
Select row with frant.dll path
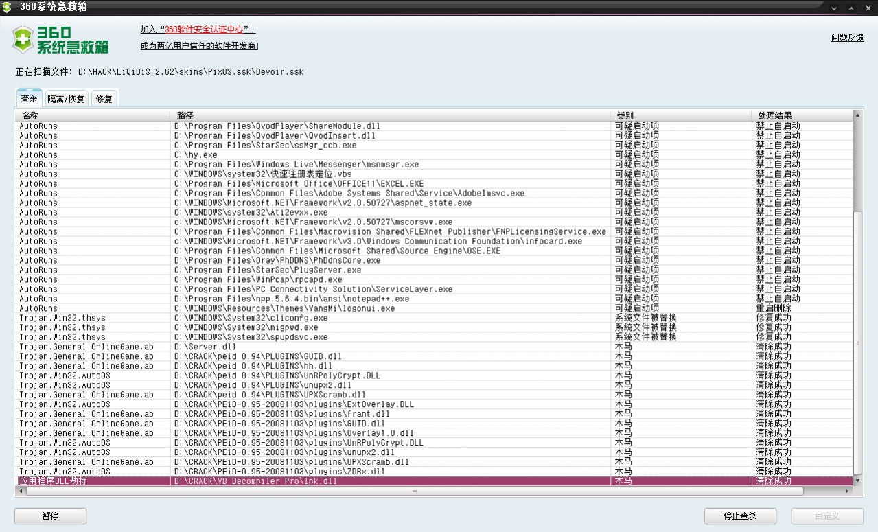435,415
